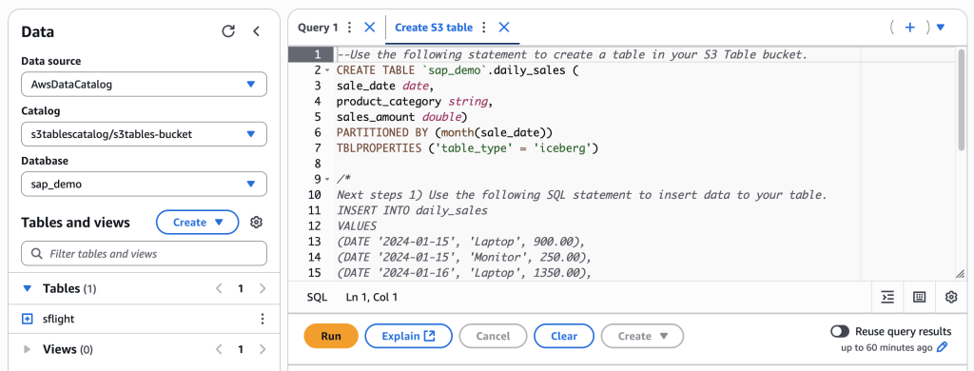Open keyboard shortcuts icon in editor
This screenshot has width=974, height=371.
point(920,297)
